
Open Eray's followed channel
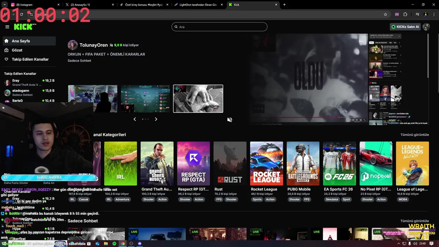point(29,82)
